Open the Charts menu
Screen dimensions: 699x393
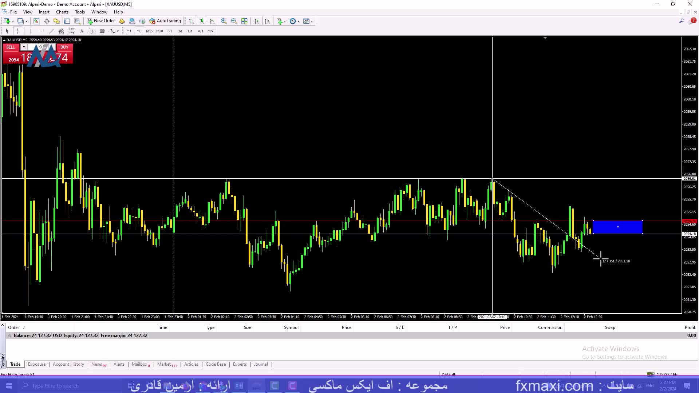pyautogui.click(x=62, y=12)
